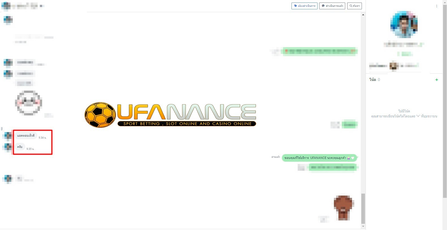Click the brown bear sticker

click(x=343, y=207)
